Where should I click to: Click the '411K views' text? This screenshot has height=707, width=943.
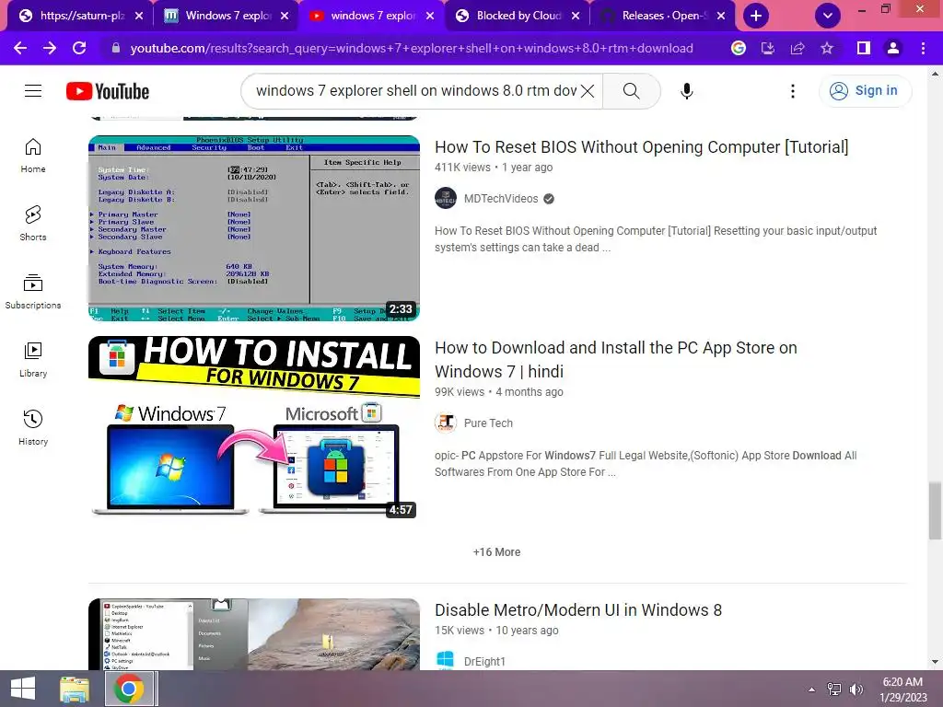click(462, 168)
